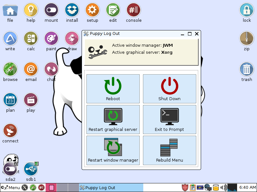The height and width of the screenshot is (192, 257).
Task: Click the Shut Down button
Action: [170, 89]
